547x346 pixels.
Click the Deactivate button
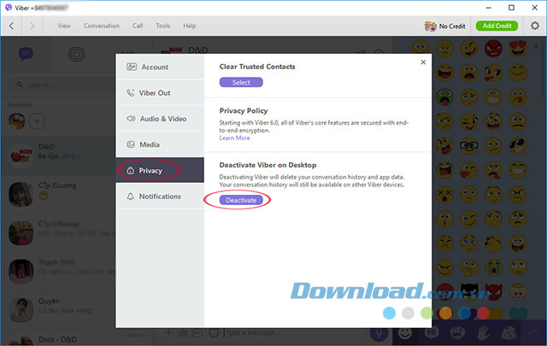(x=241, y=200)
